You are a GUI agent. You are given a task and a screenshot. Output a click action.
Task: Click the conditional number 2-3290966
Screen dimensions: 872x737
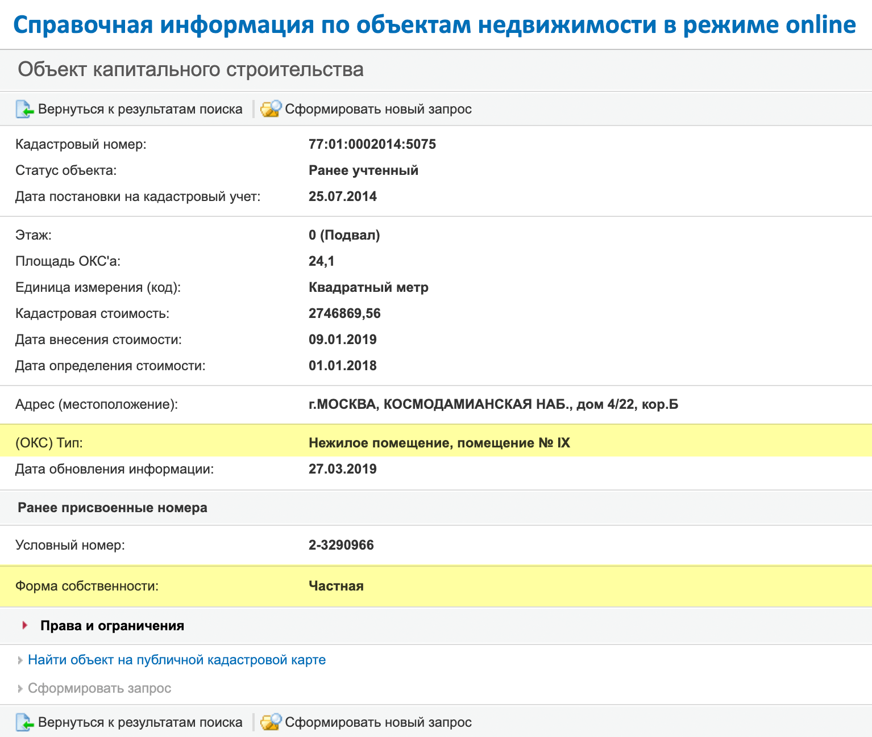[341, 545]
